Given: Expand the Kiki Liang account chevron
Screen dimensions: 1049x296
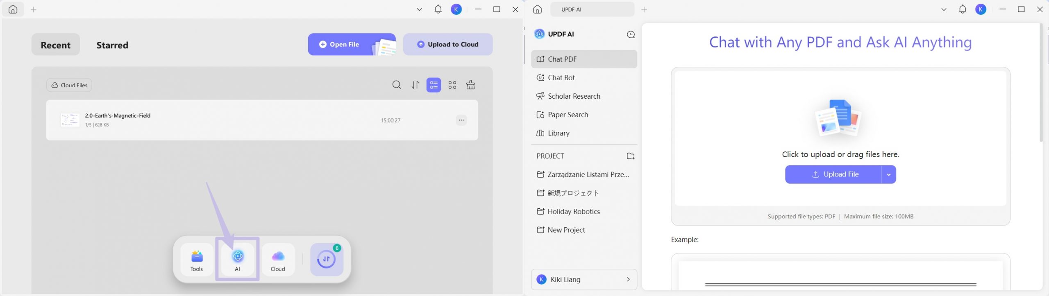Looking at the screenshot, I should [628, 280].
